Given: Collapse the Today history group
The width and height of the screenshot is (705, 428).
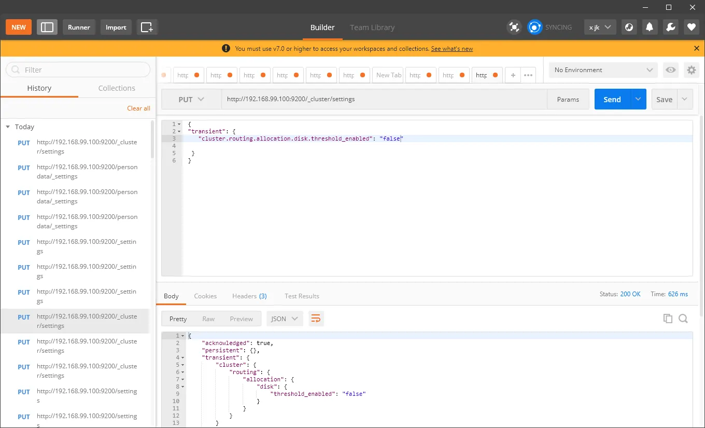Looking at the screenshot, I should pyautogui.click(x=8, y=127).
